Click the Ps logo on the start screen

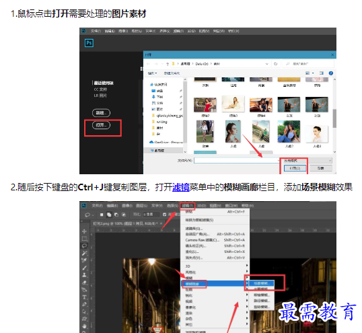[89, 43]
